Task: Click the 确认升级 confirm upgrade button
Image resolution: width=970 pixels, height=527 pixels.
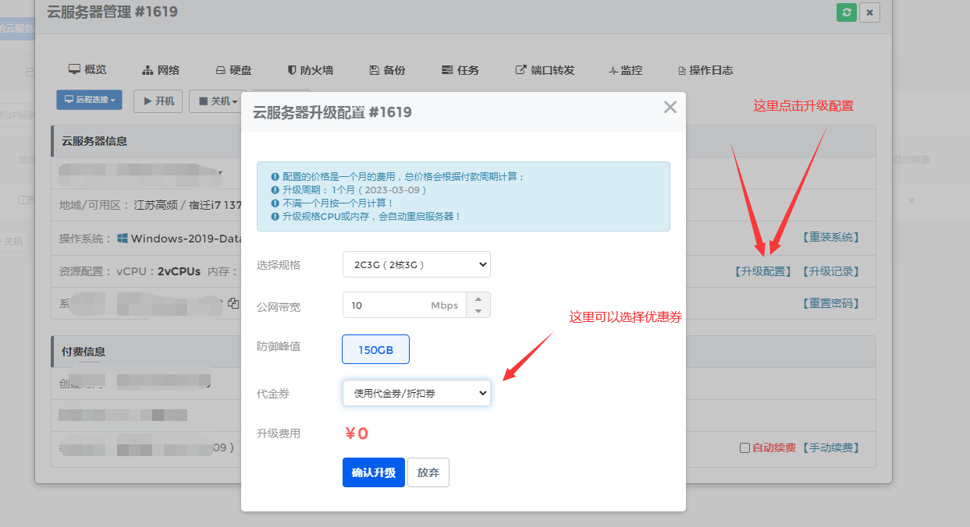Action: coord(373,472)
